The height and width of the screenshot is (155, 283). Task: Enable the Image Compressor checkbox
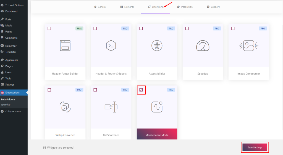pos(233,28)
